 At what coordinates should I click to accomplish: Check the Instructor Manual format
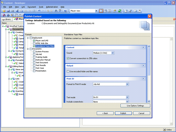click(x=34, y=60)
